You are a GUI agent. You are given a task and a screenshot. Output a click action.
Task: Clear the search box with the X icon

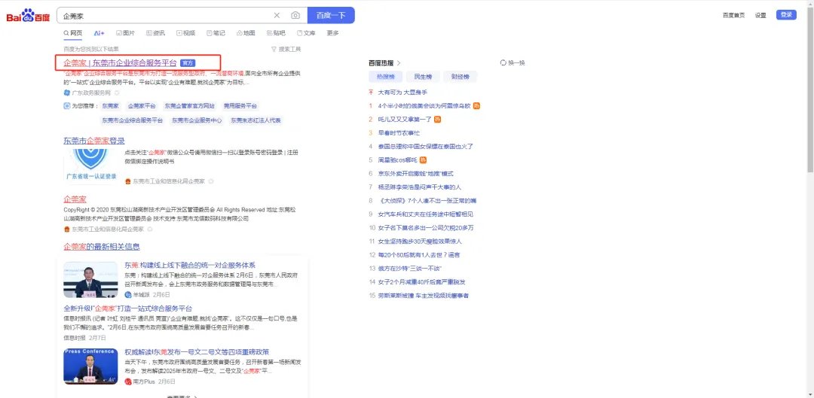pos(277,16)
